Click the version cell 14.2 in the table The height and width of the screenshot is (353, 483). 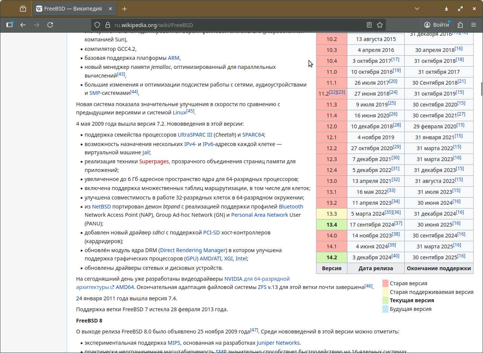click(x=332, y=257)
